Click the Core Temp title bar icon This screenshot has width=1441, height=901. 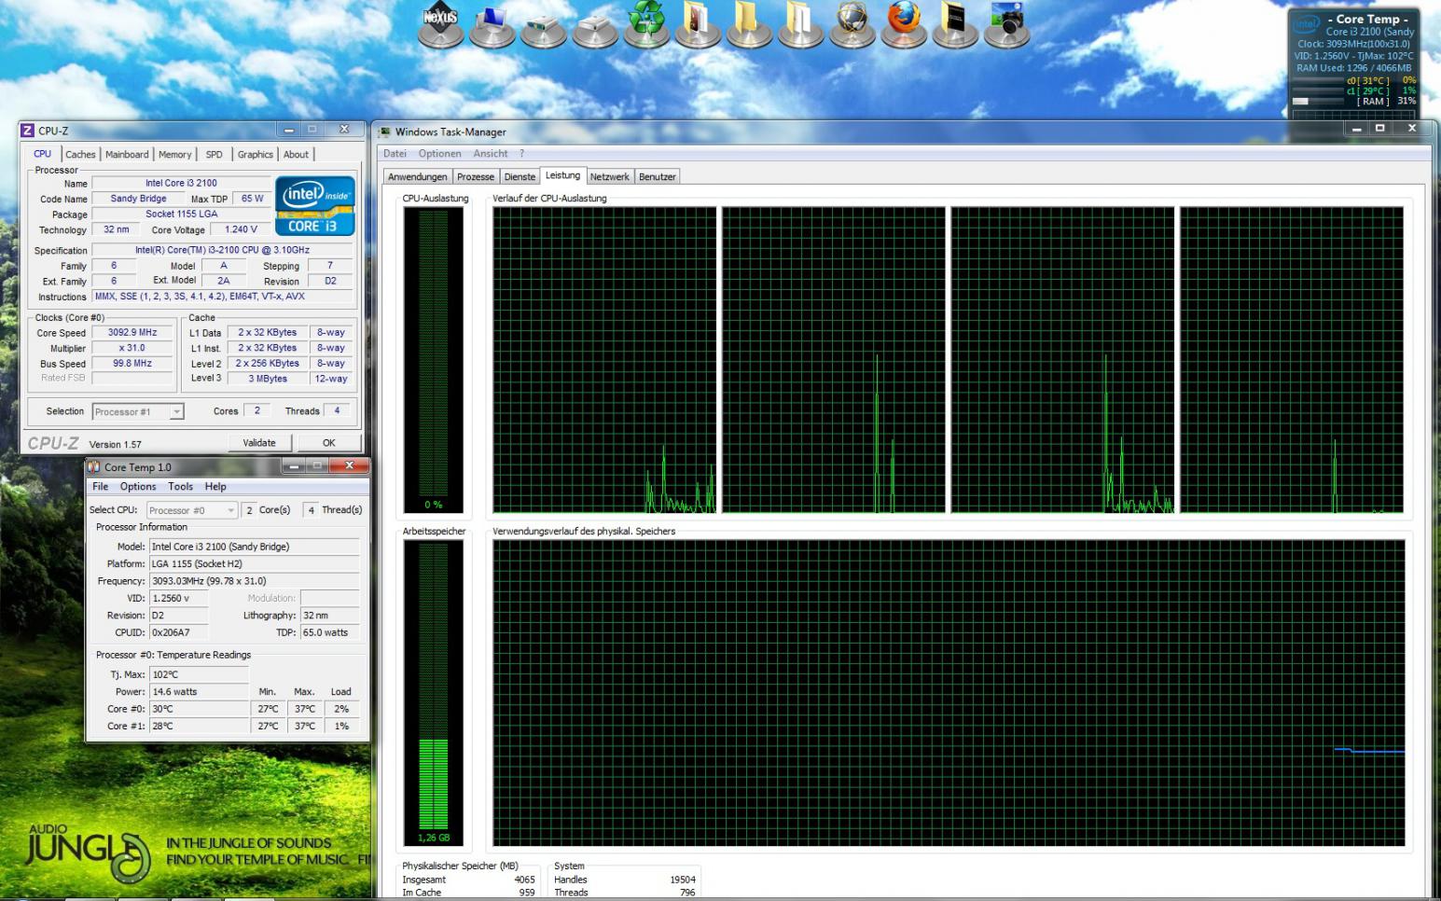coord(93,466)
